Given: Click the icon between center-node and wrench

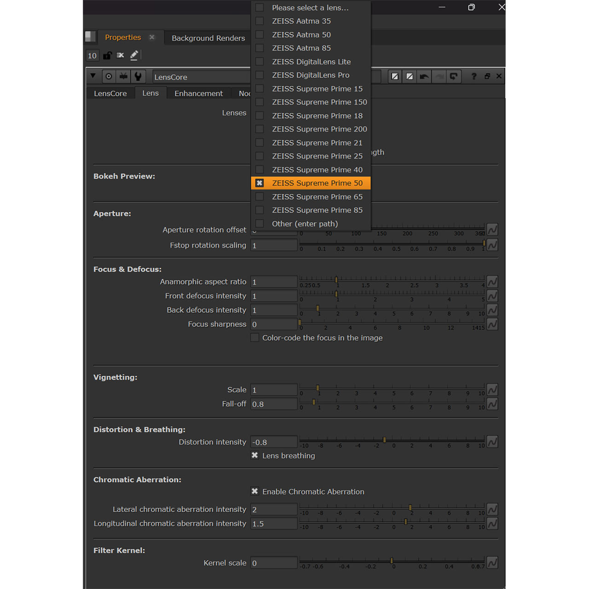Looking at the screenshot, I should (x=123, y=76).
